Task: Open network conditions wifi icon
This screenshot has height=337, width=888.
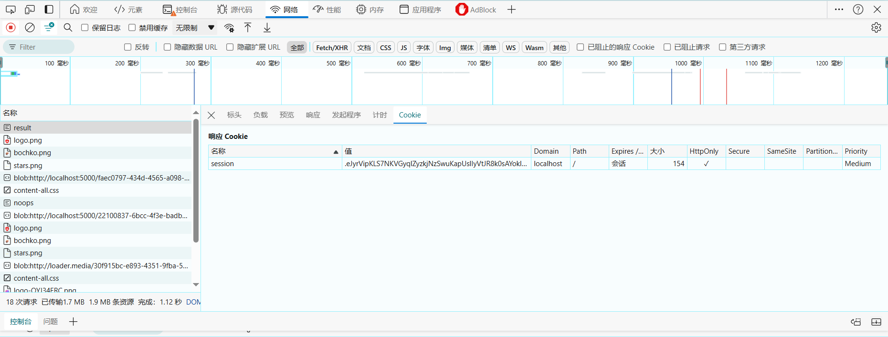Action: pyautogui.click(x=229, y=28)
